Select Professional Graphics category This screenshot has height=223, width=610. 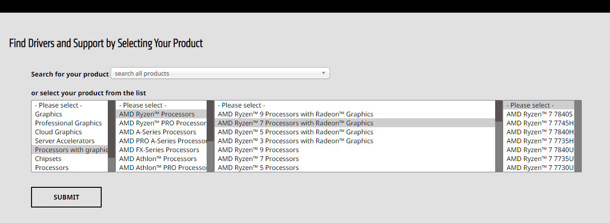(68, 123)
